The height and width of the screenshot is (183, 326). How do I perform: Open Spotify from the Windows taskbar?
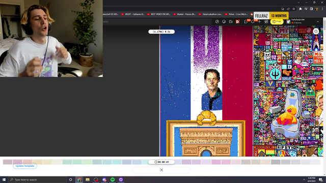point(113,179)
